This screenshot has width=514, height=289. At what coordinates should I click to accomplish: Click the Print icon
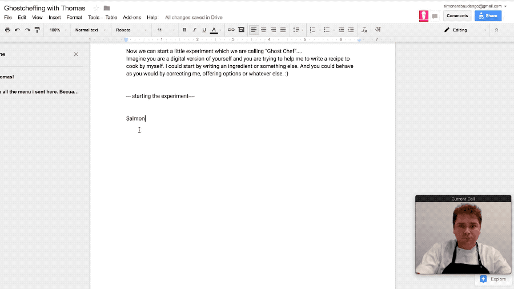tap(7, 30)
